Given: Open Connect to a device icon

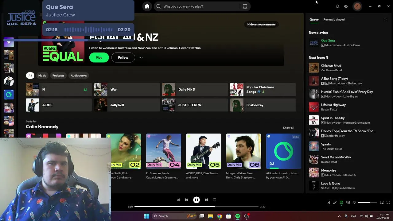Looking at the screenshot, I should (x=348, y=203).
